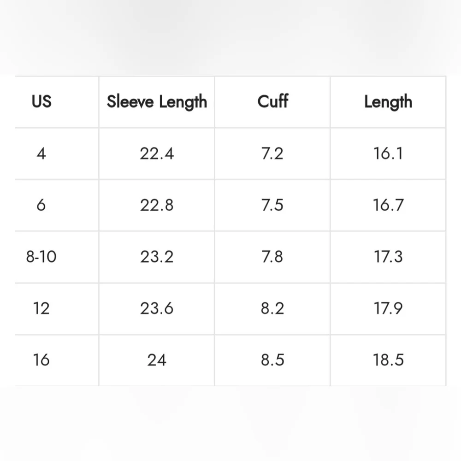Click cuff value 7.8
Screen dimensions: 461x461
click(272, 257)
